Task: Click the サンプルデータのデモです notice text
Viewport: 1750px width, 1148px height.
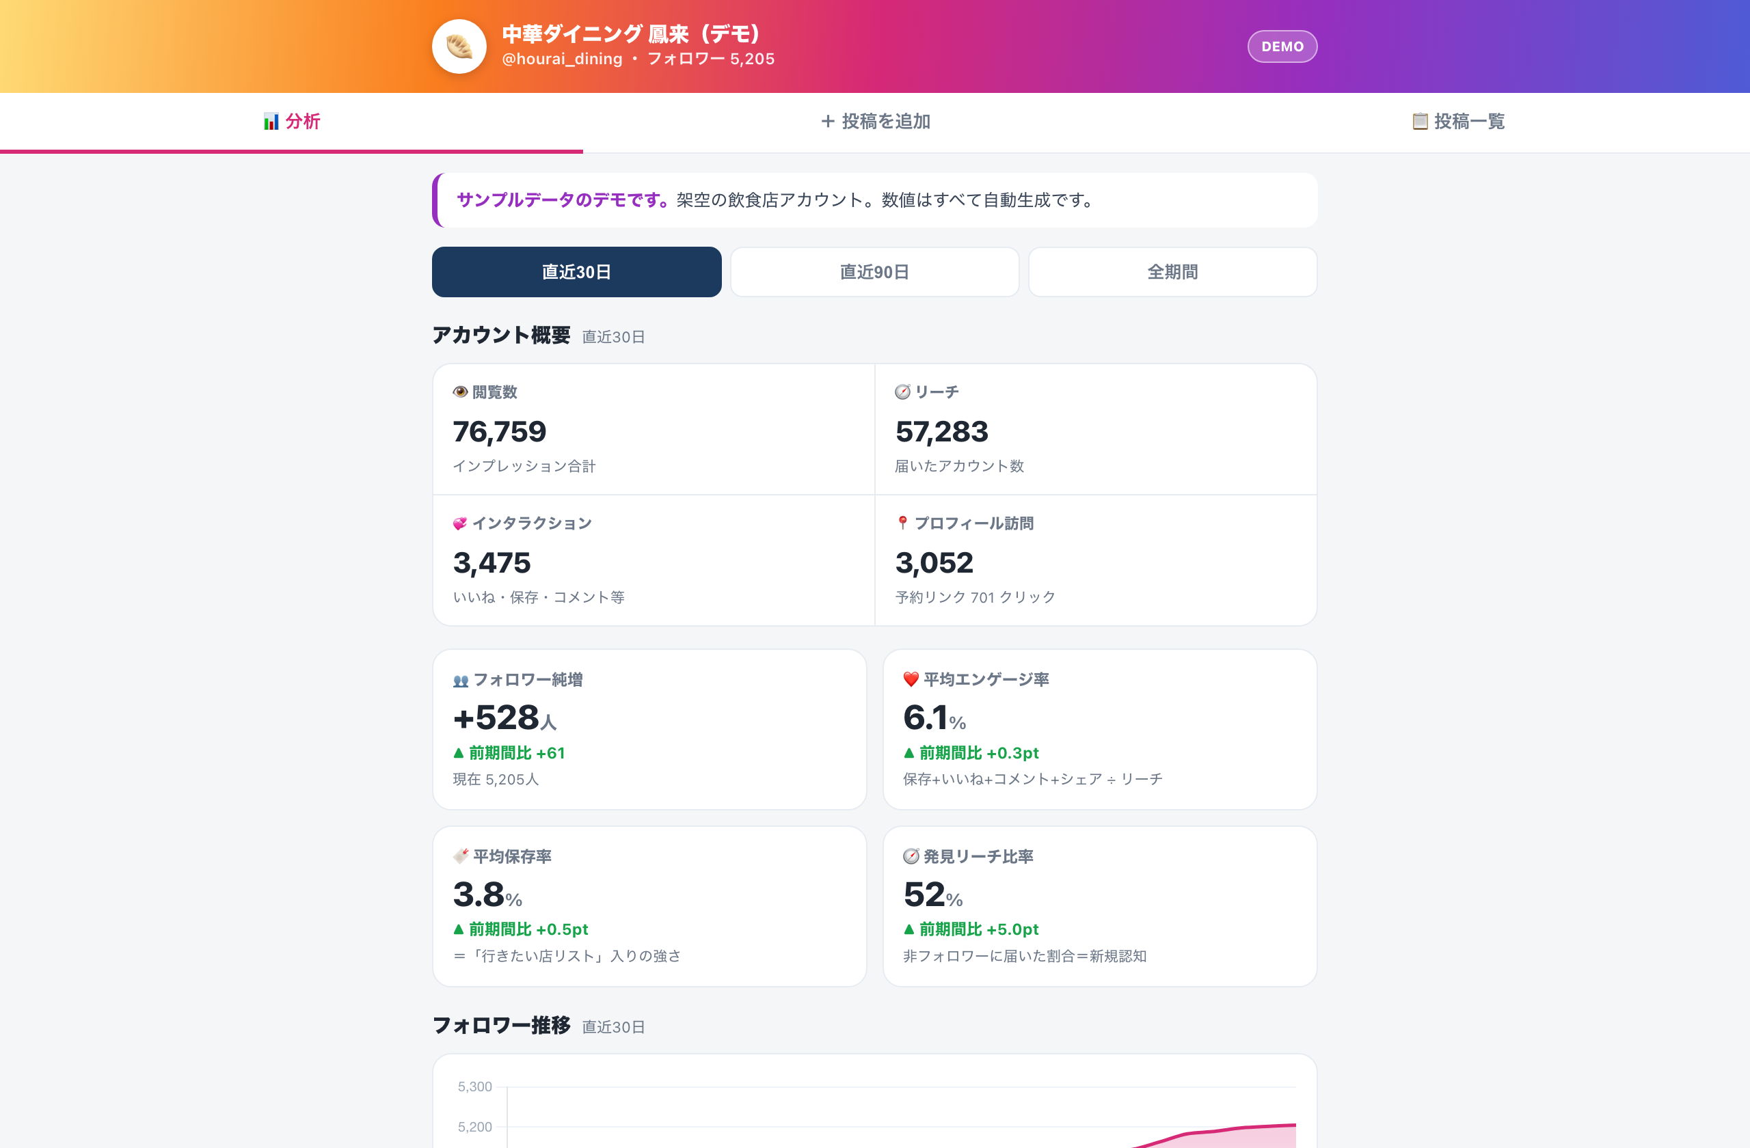Action: click(x=563, y=200)
